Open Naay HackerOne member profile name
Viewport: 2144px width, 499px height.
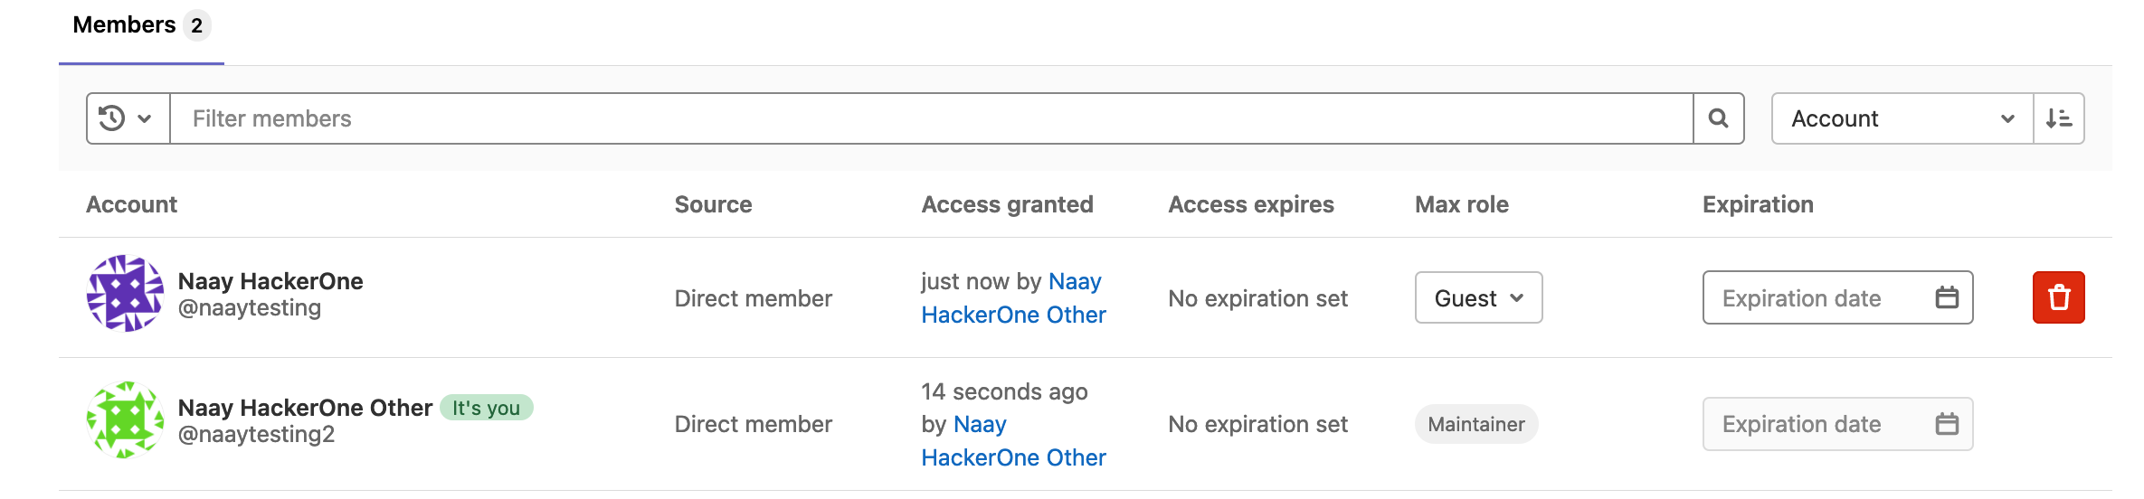click(270, 281)
